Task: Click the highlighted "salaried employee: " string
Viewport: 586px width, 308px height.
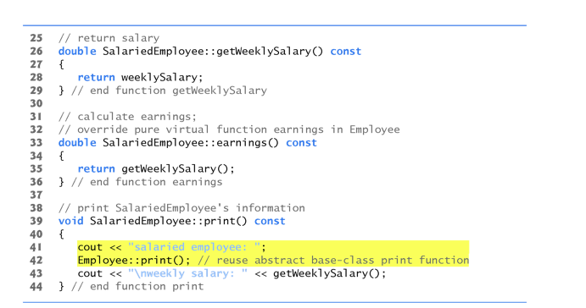Action: click(x=194, y=247)
